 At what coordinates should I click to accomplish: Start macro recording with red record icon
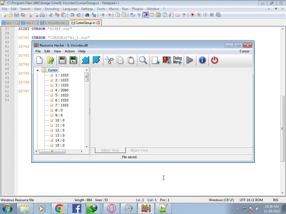tap(192, 15)
